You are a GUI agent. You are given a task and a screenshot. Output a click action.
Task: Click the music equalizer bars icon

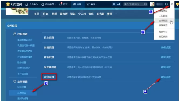pos(118,4)
